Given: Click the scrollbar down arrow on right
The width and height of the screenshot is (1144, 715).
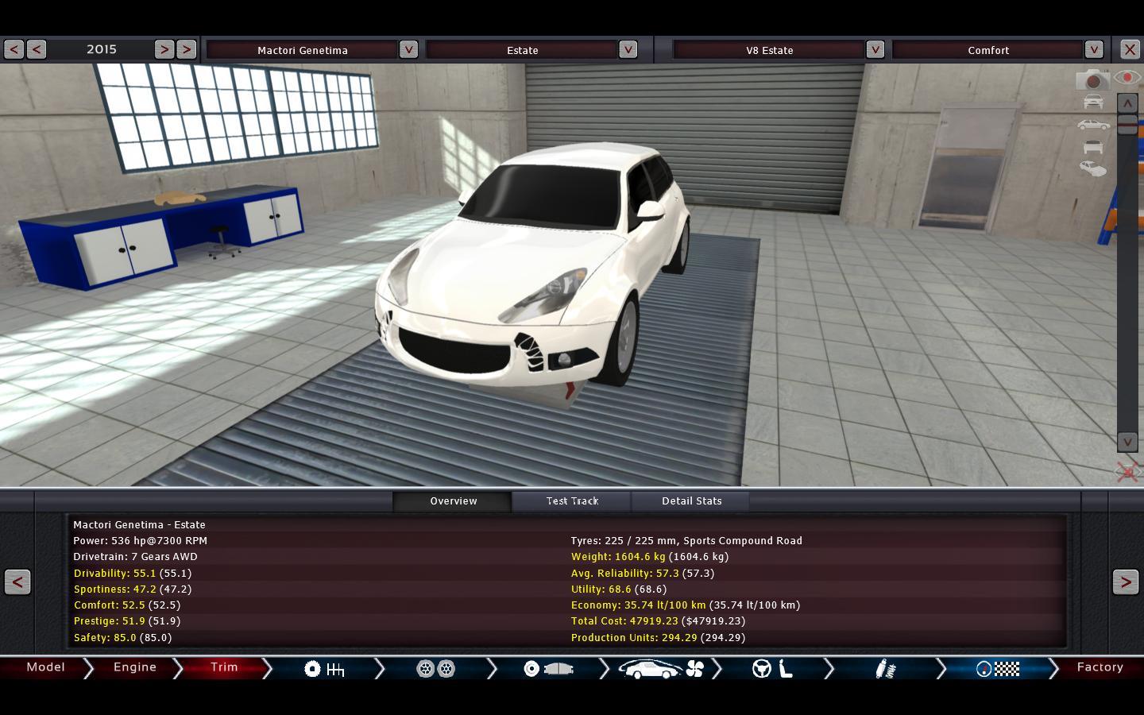Looking at the screenshot, I should (x=1127, y=442).
